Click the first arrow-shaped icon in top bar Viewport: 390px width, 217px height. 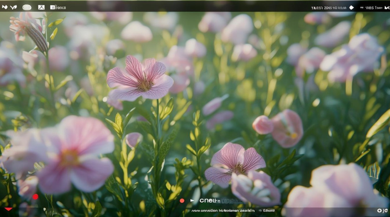5,7
